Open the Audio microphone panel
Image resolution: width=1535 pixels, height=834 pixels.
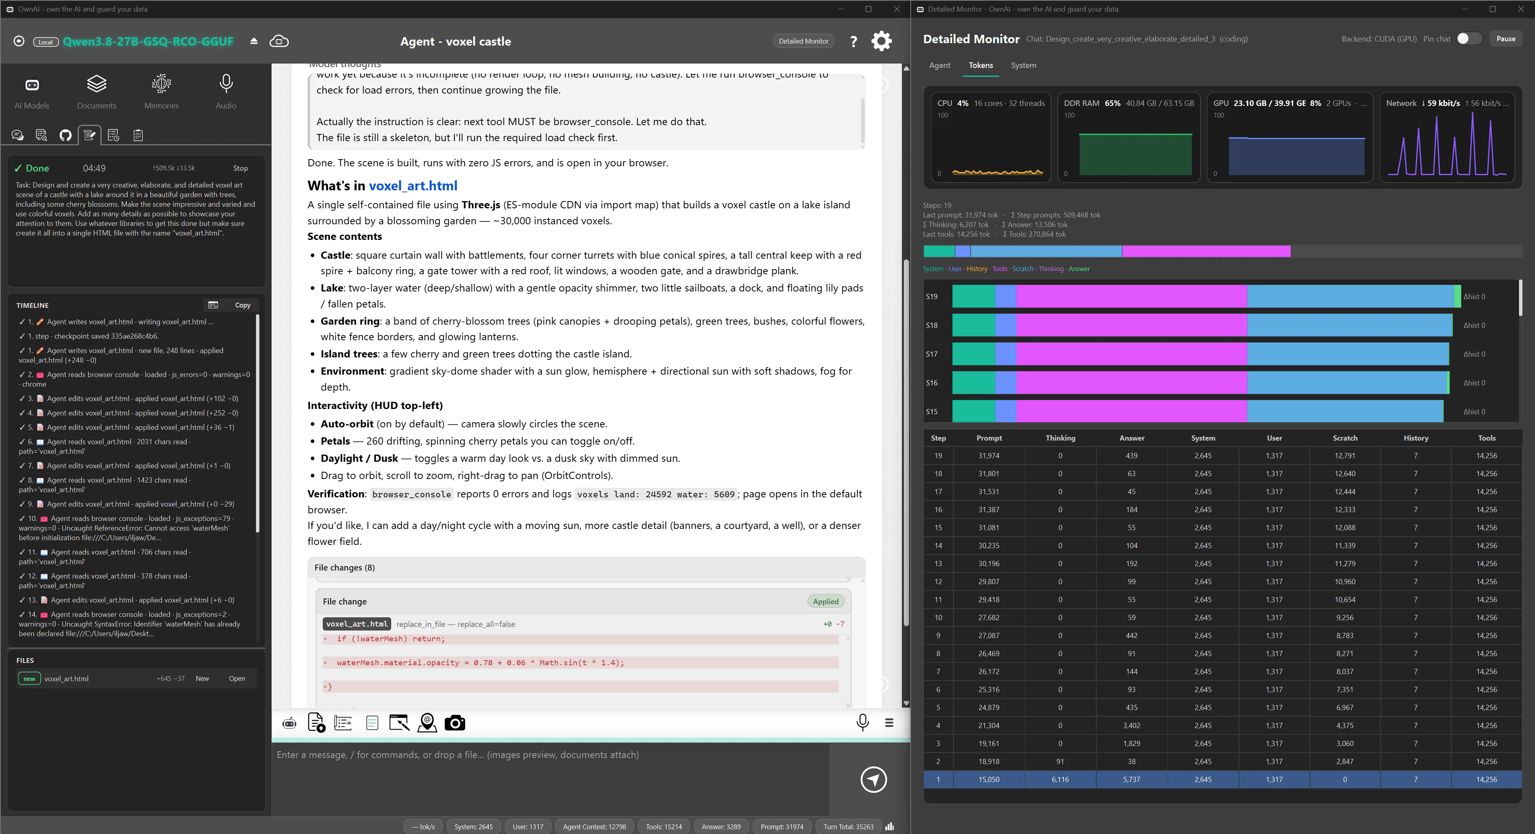point(226,92)
